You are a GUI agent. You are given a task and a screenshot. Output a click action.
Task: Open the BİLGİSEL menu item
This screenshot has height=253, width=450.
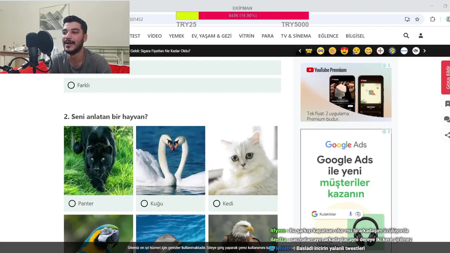coord(355,36)
